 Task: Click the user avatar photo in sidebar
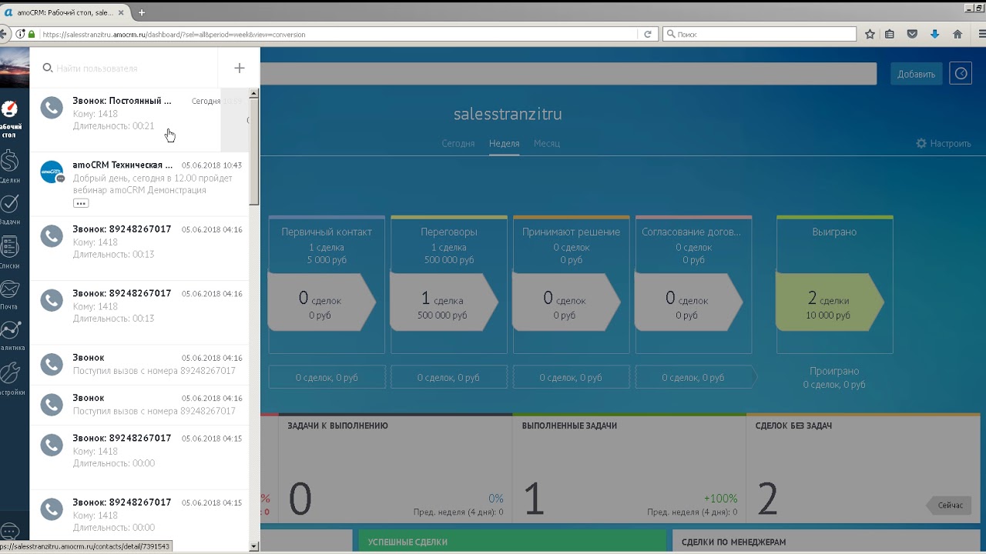[15, 68]
